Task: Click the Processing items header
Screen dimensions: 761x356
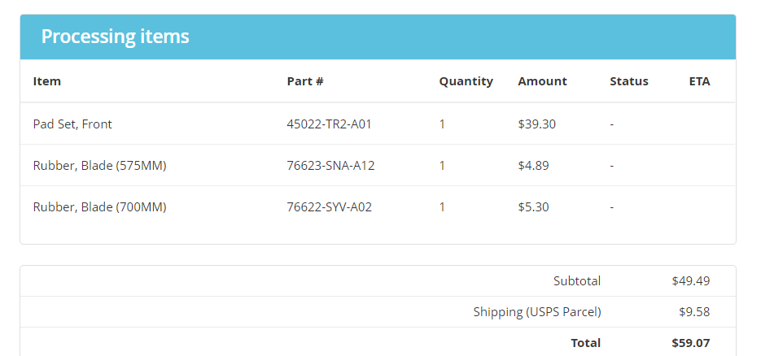Action: (x=115, y=37)
